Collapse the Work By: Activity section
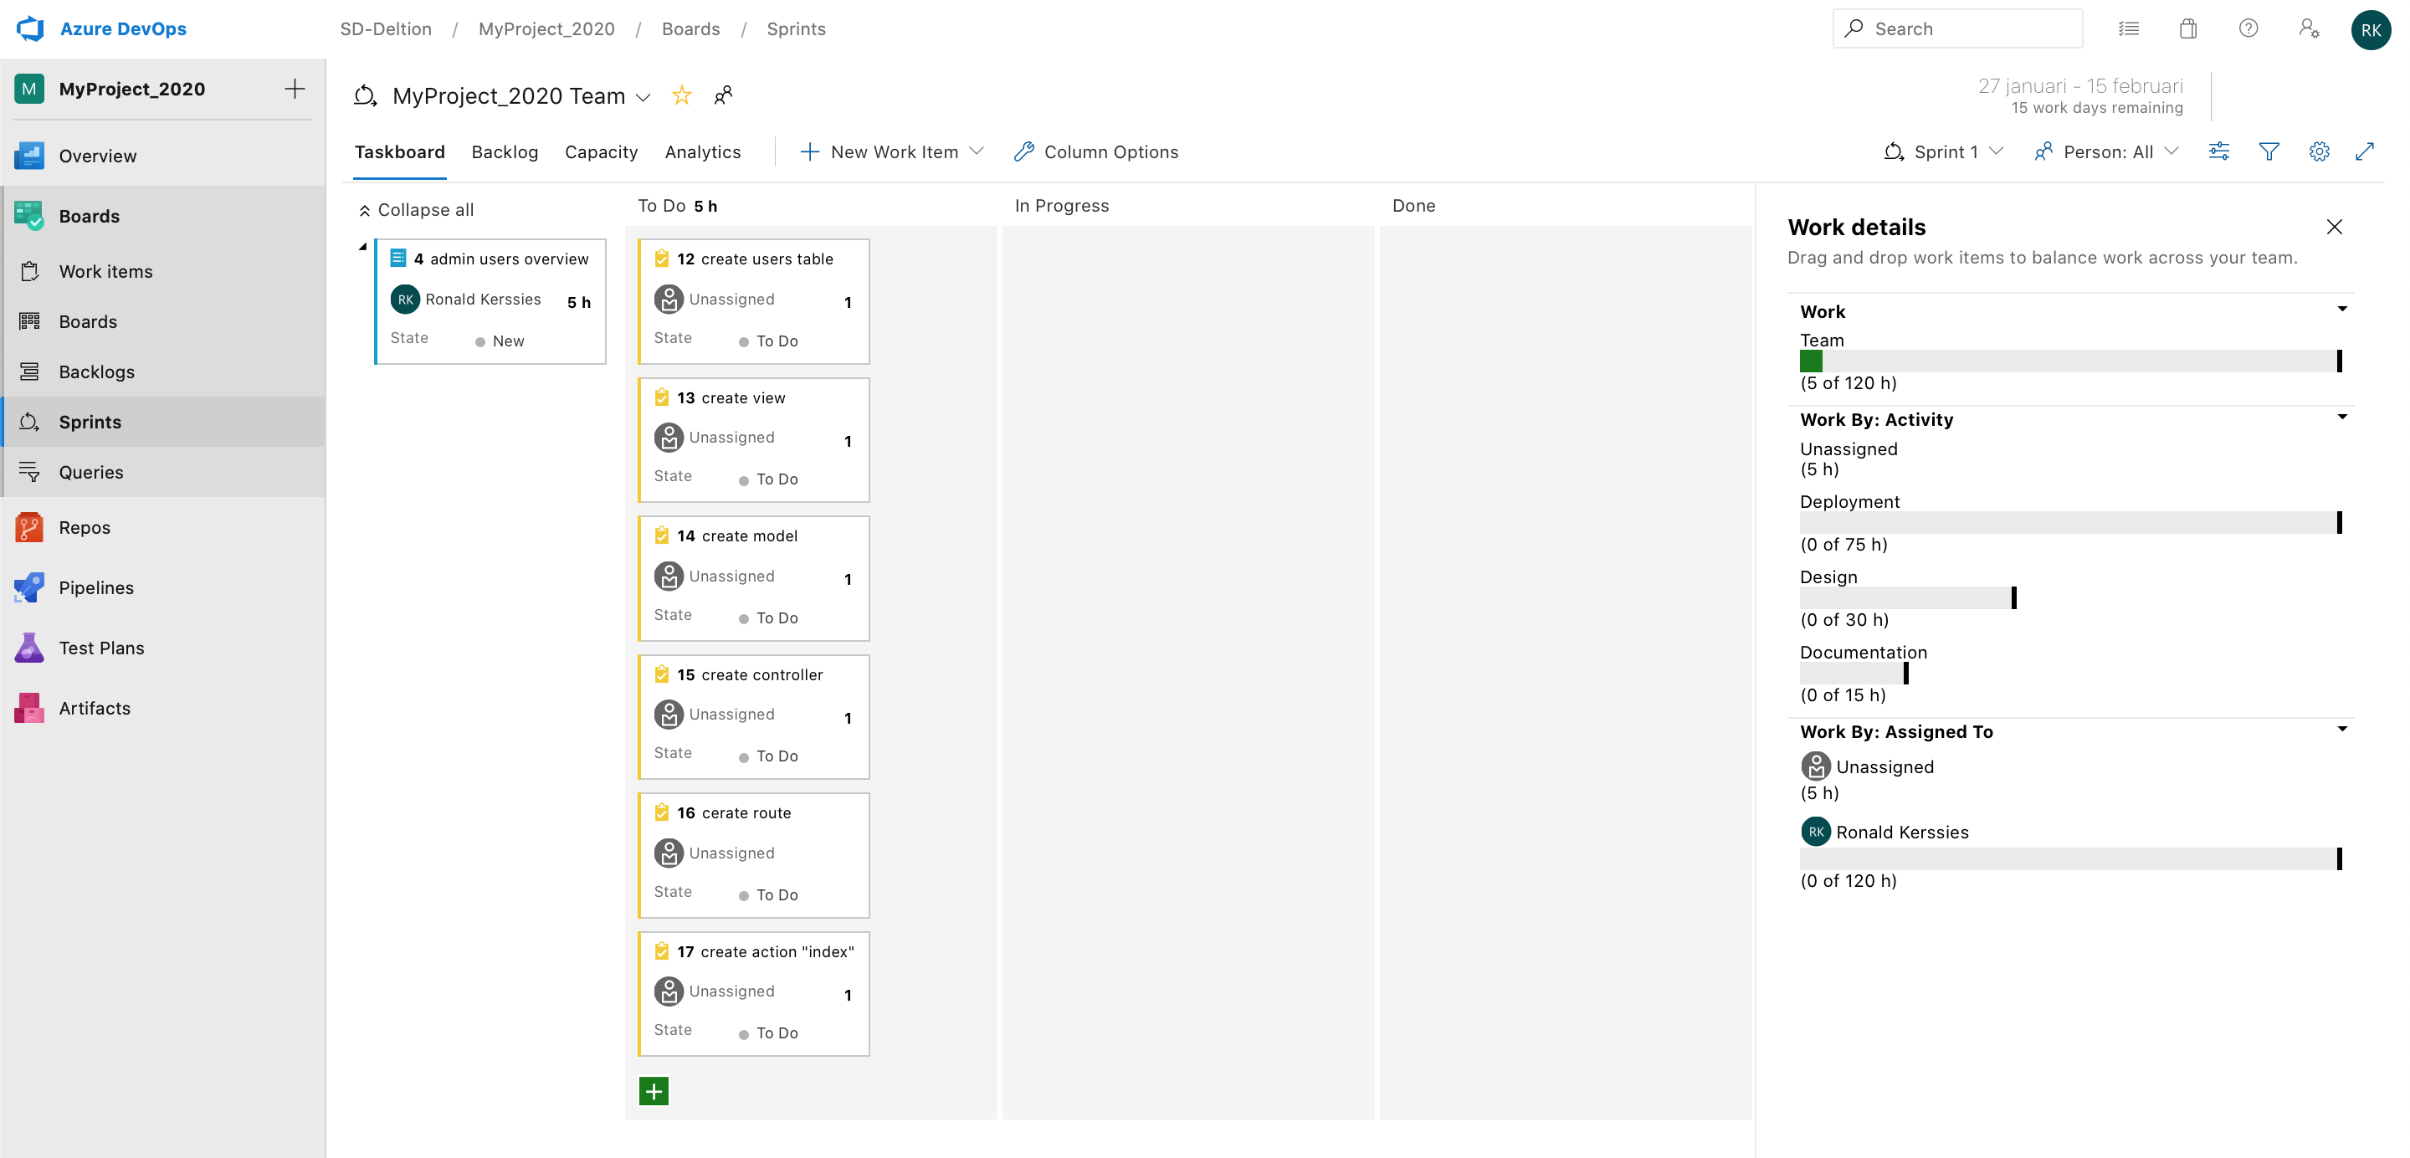The height and width of the screenshot is (1158, 2410). [2341, 418]
